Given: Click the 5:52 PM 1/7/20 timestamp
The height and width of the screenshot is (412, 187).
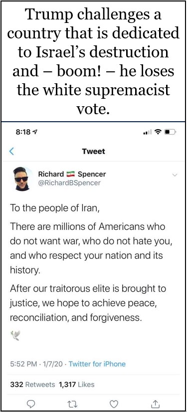Looking at the screenshot, I should click(x=37, y=364).
